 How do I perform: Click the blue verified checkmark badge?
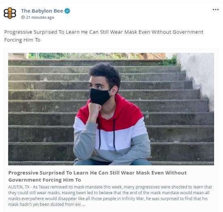[67, 11]
